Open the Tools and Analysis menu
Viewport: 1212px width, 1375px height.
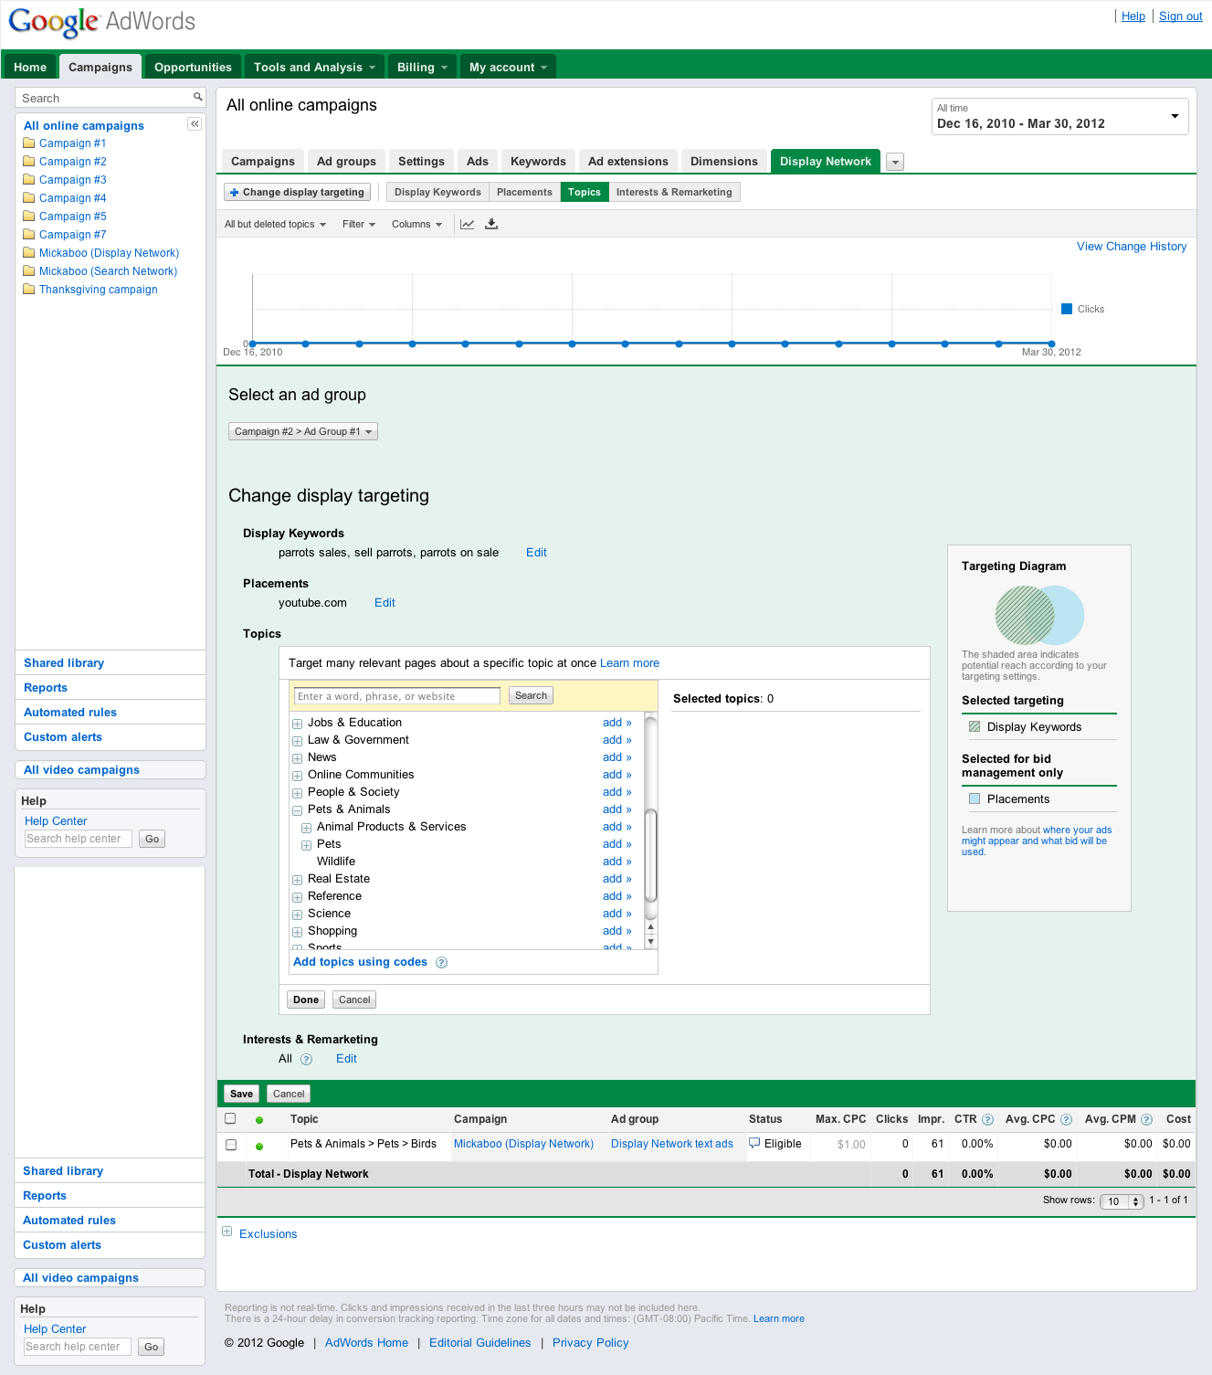314,67
